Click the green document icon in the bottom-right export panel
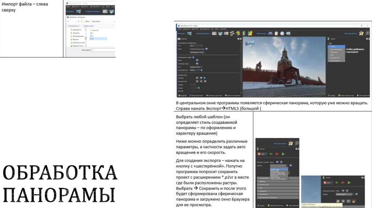The height and width of the screenshot is (208, 372). [349, 183]
